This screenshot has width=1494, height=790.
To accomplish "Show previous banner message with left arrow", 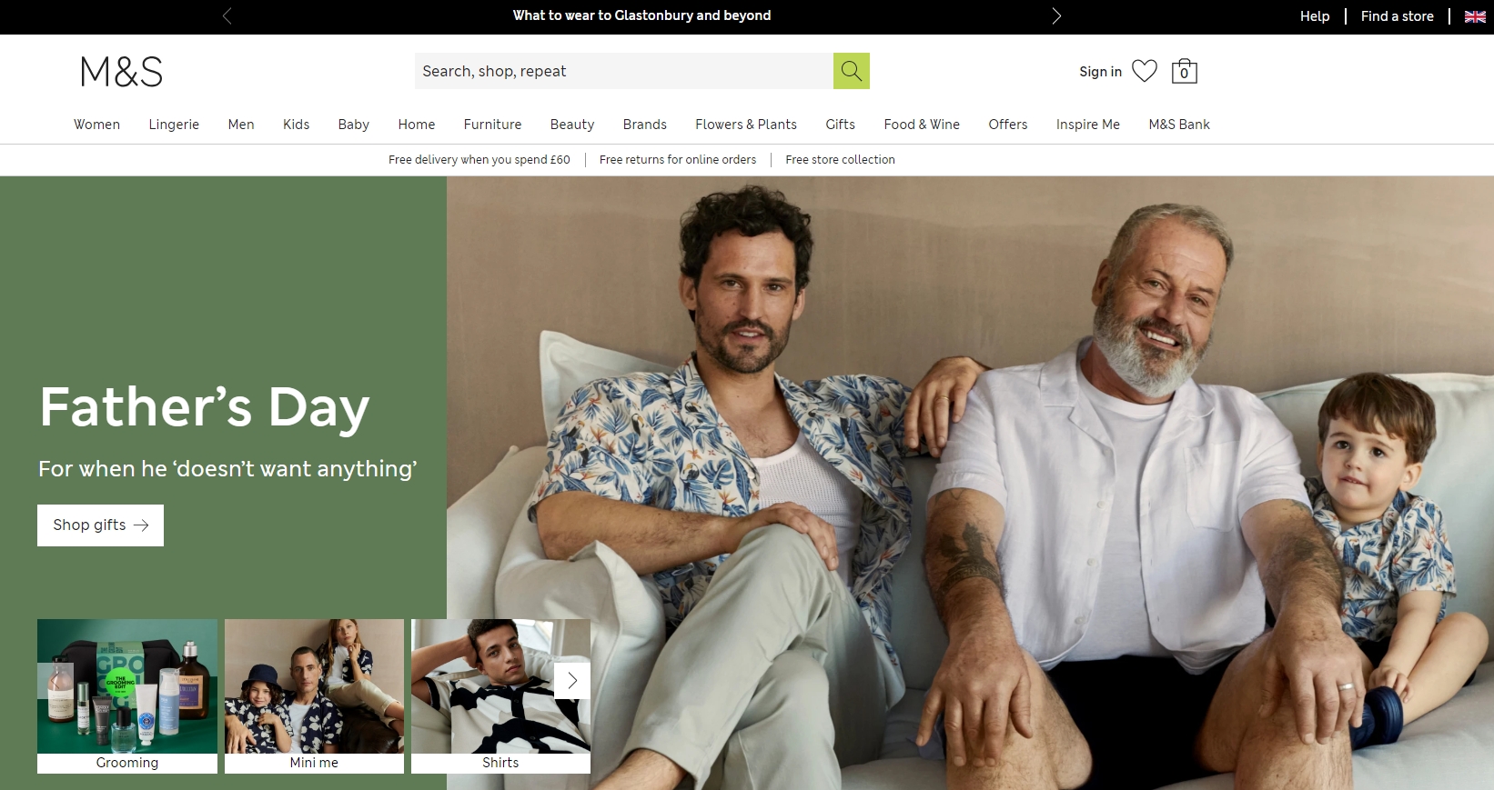I will coord(227,16).
